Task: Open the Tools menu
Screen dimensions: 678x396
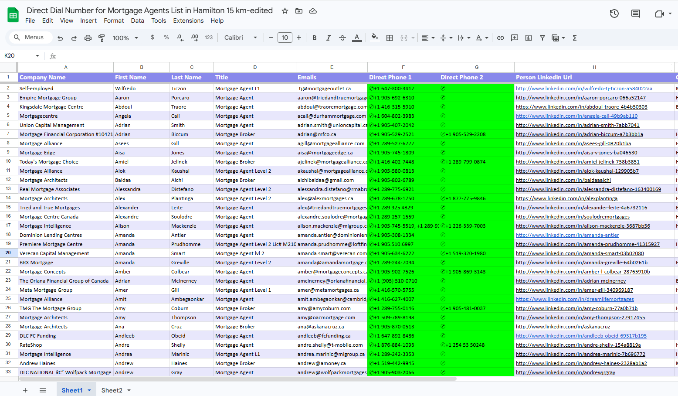Action: pyautogui.click(x=159, y=20)
